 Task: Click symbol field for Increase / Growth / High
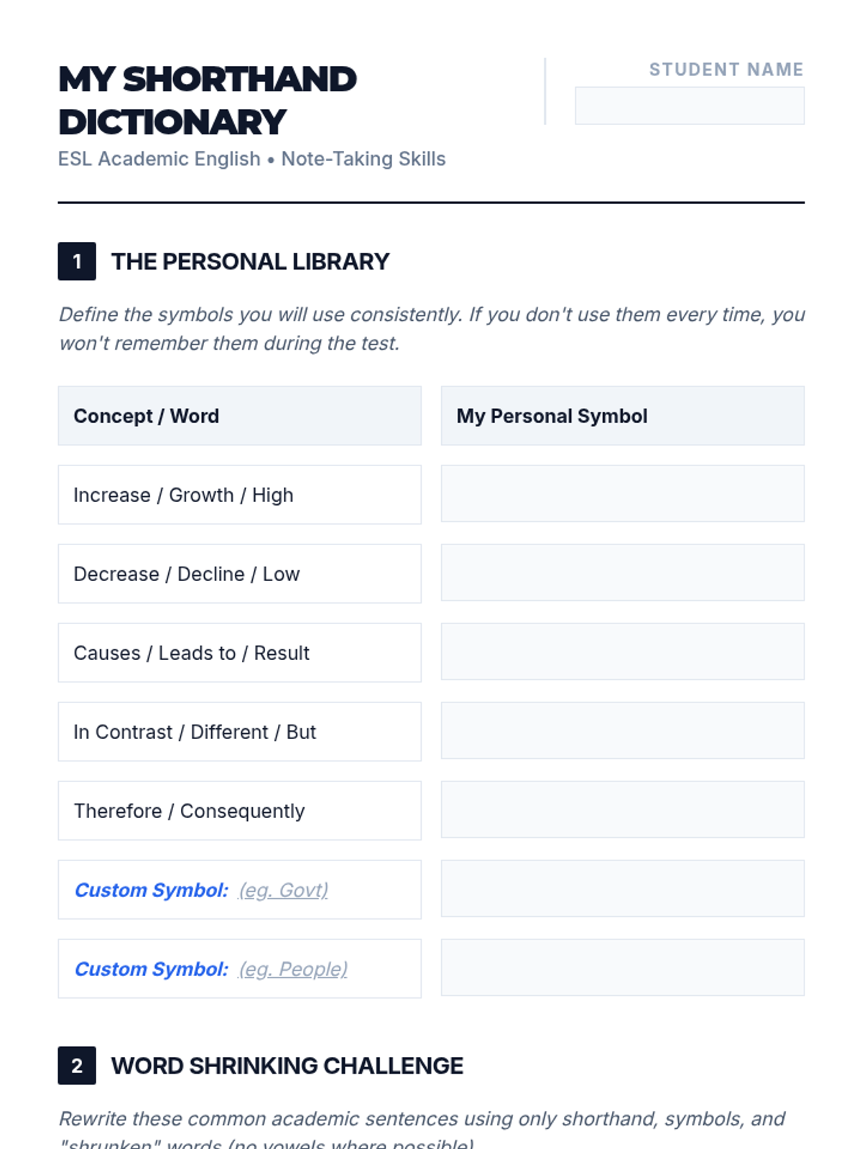[622, 493]
